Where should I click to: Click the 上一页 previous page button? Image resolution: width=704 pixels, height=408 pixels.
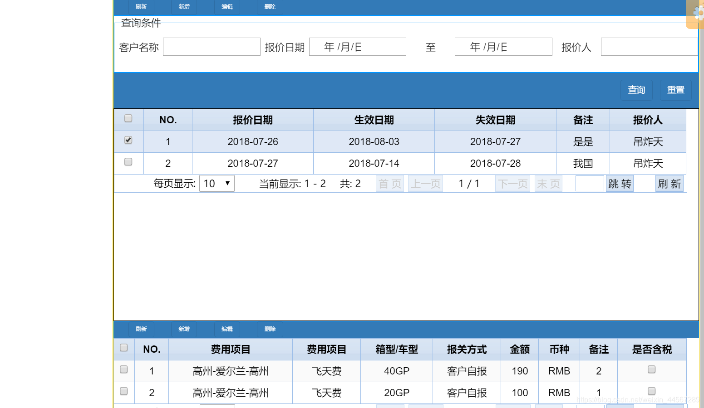425,184
